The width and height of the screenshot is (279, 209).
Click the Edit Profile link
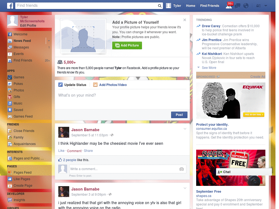28,26
